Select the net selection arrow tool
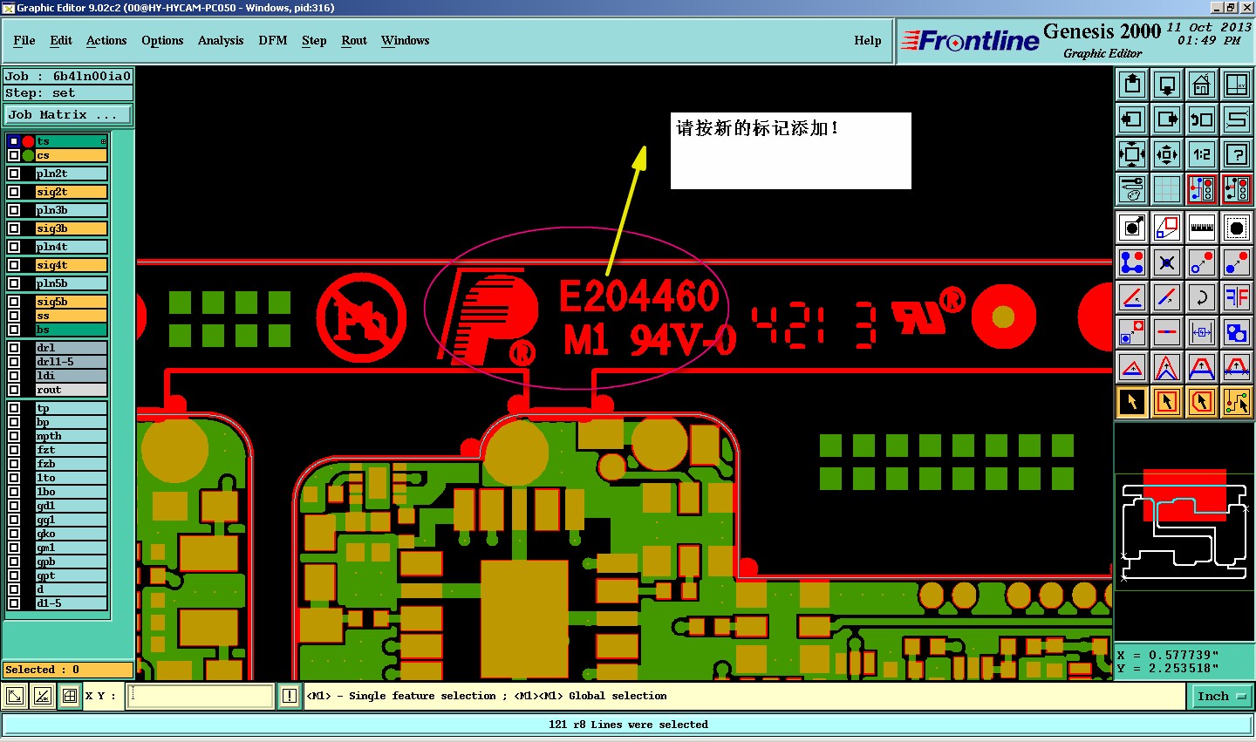 coord(1237,402)
